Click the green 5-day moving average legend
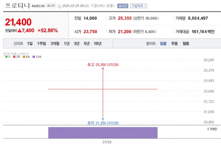Viewport: 221px width, 146px height. pyautogui.click(x=7, y=57)
